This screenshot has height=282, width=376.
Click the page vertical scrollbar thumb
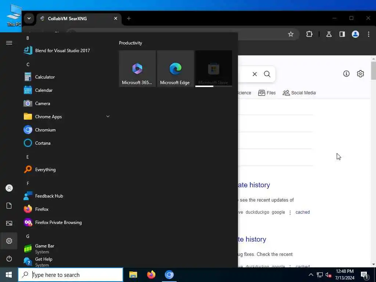[x=373, y=70]
